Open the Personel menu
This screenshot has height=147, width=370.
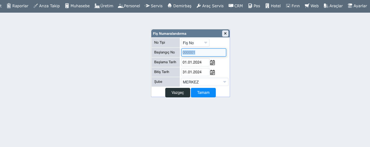[x=129, y=6]
